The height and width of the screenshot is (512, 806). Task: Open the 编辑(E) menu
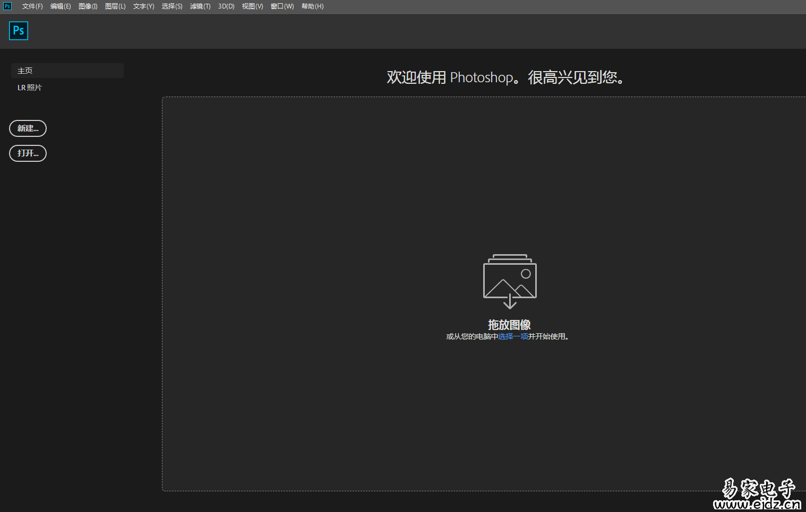point(61,6)
